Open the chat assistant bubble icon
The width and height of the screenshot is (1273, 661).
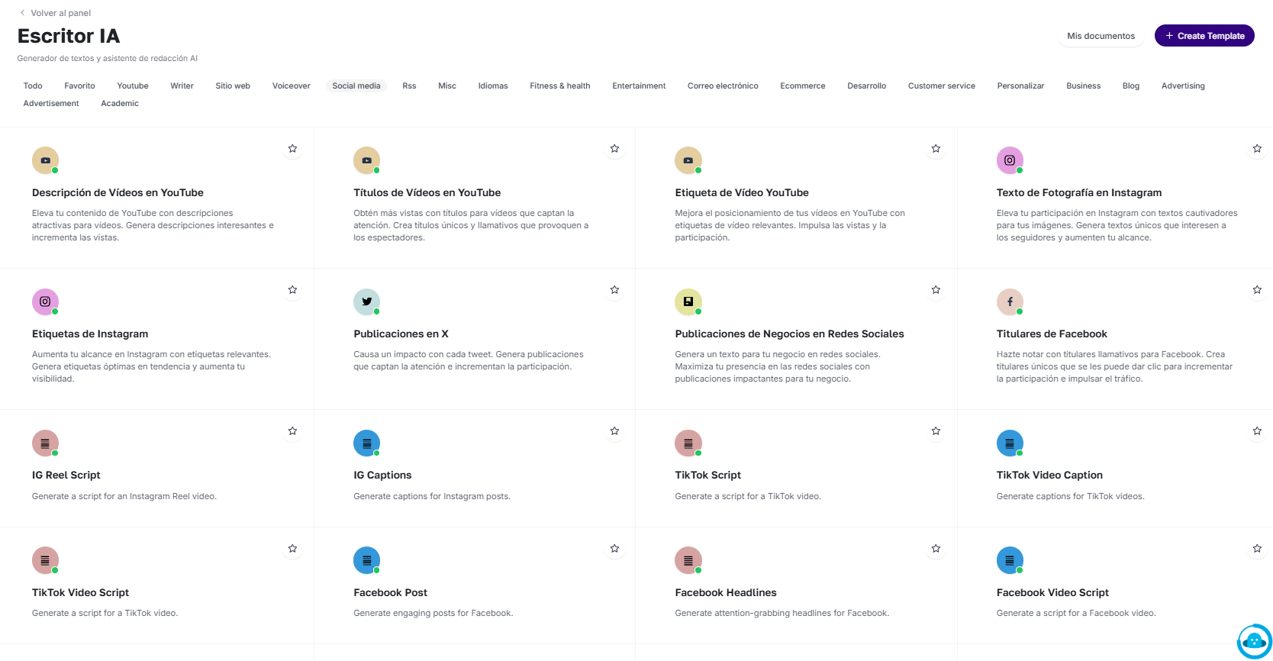pyautogui.click(x=1254, y=641)
